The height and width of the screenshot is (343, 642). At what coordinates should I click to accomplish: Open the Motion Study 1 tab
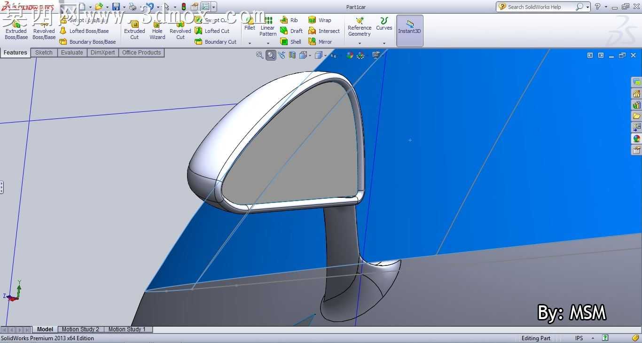click(127, 329)
